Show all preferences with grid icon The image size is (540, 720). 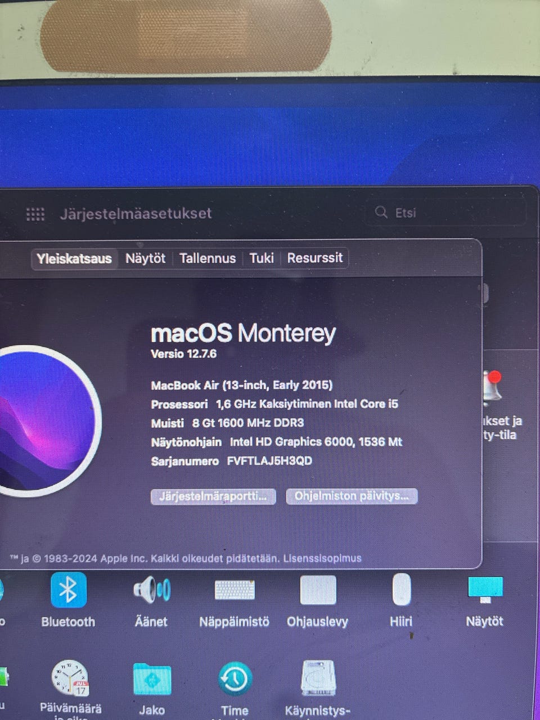(x=35, y=214)
